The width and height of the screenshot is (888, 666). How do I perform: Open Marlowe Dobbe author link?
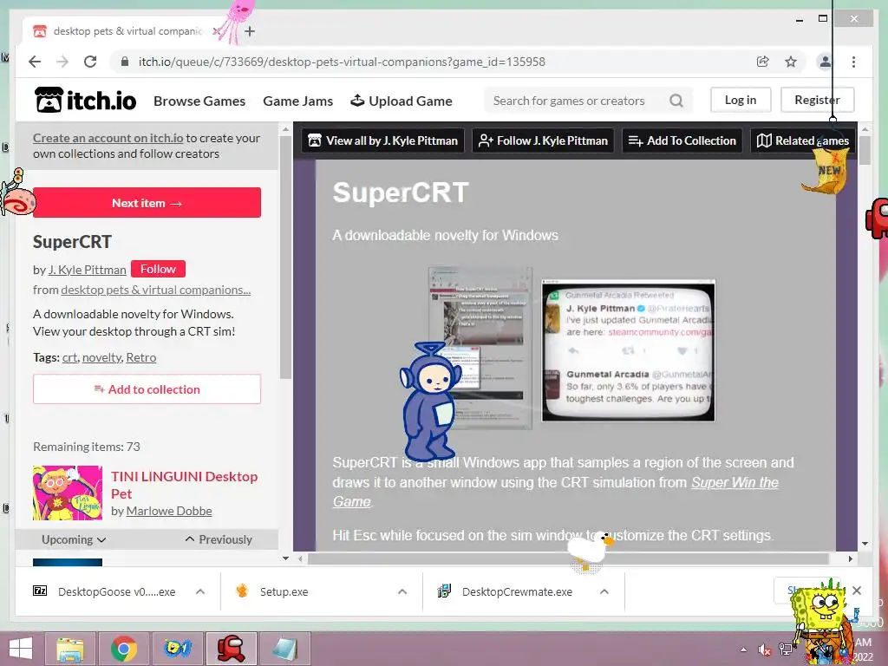[169, 511]
